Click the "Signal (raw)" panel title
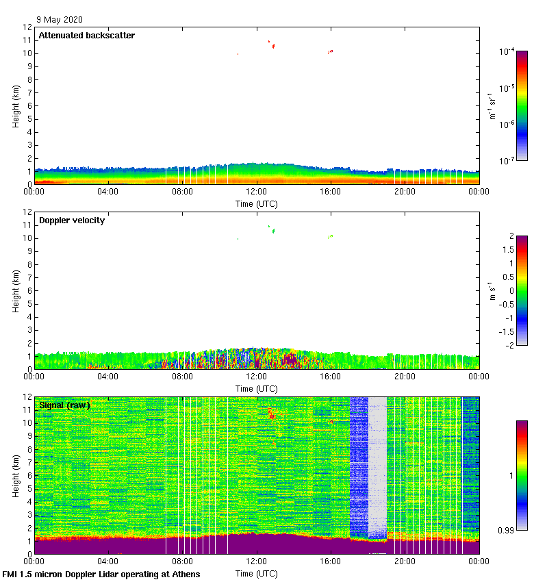 64,405
